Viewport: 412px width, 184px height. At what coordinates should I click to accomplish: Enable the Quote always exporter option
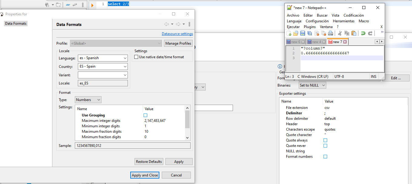point(325,140)
